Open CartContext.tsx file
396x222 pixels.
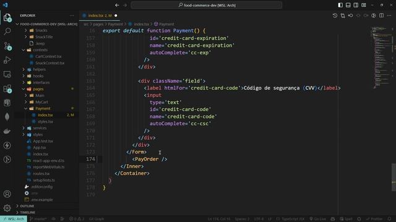coord(48,56)
